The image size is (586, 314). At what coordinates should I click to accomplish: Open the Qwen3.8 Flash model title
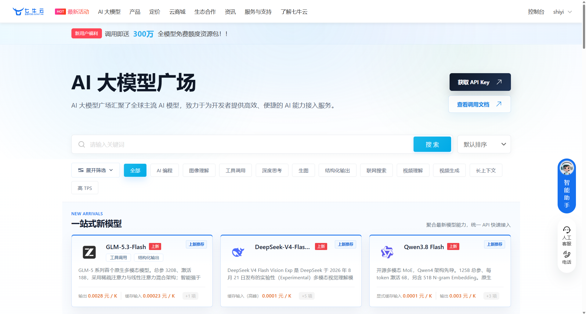point(424,247)
